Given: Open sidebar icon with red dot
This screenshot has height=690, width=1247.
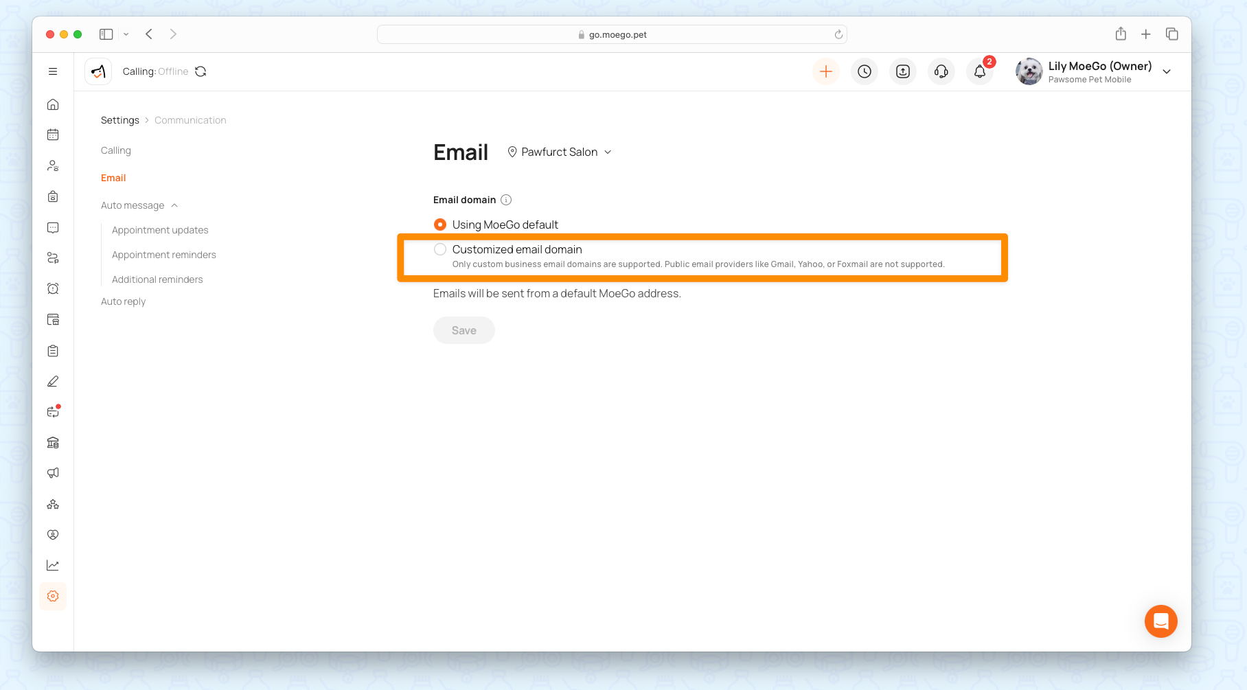Looking at the screenshot, I should pyautogui.click(x=53, y=411).
